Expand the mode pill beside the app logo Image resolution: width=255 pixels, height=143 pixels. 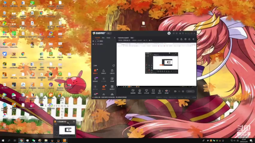tap(109, 33)
